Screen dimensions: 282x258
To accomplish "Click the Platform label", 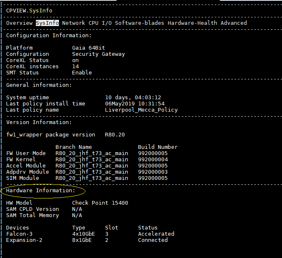I will [x=19, y=48].
